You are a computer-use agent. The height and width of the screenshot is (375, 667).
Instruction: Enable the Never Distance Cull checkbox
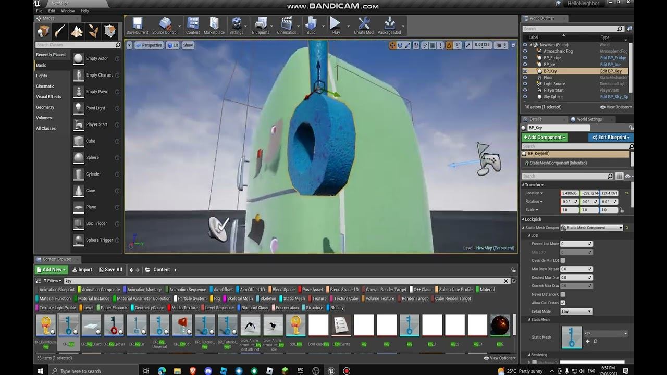(x=563, y=294)
